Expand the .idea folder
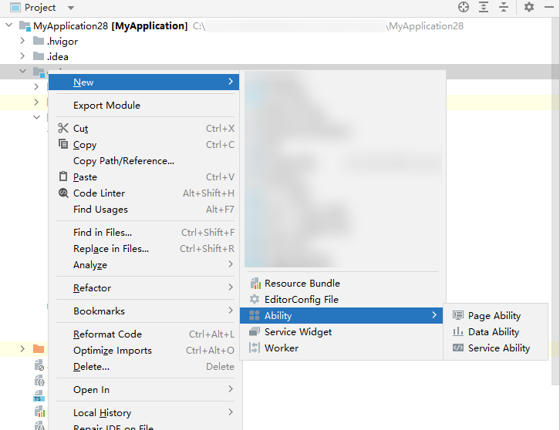Viewport: 560px width, 430px height. 22,56
